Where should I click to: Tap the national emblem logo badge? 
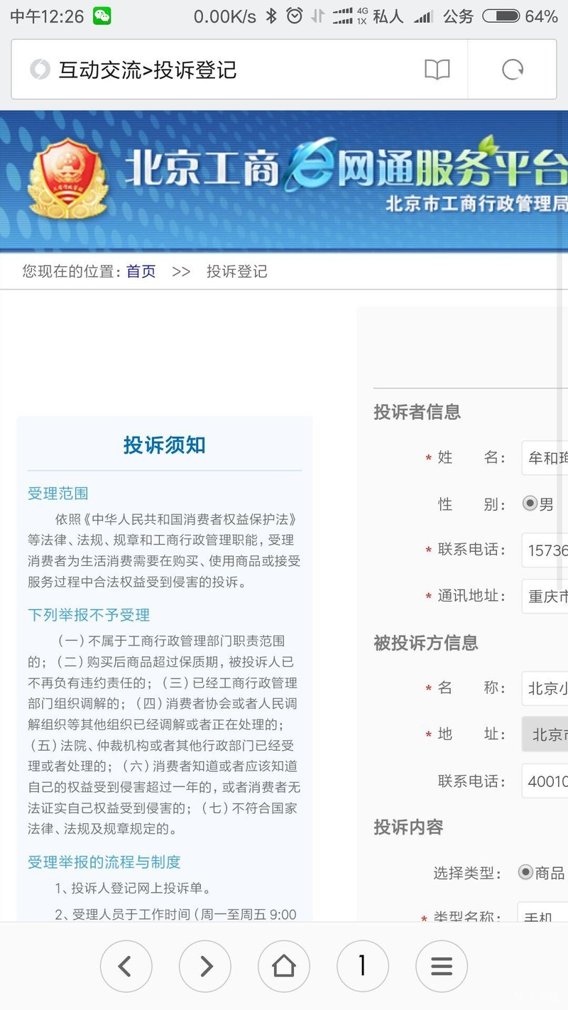coord(67,178)
